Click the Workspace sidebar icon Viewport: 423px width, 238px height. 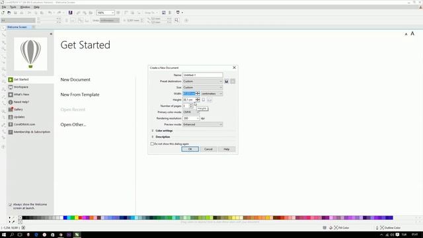[x=11, y=87]
